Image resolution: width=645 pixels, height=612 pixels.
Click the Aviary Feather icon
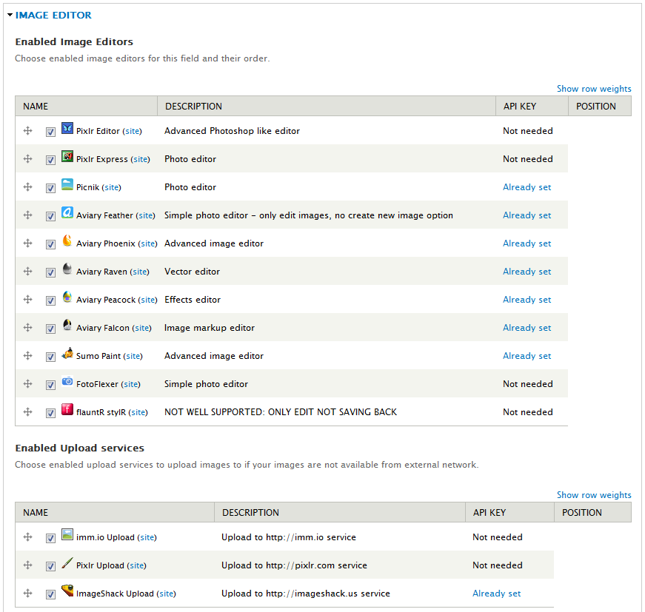[x=67, y=212]
